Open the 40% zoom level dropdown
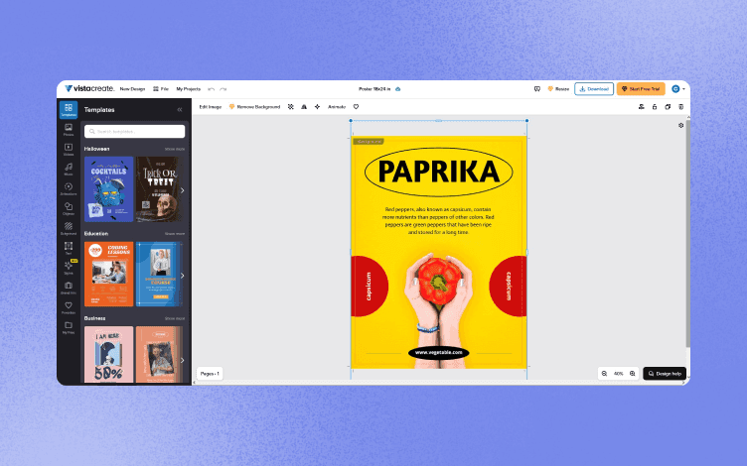 pyautogui.click(x=619, y=374)
